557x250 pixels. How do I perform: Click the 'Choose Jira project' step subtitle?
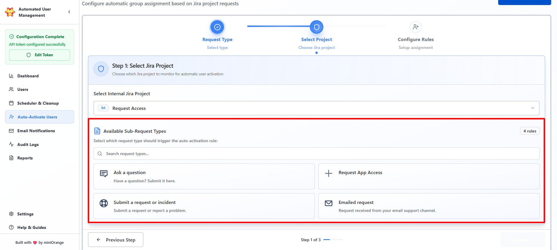click(x=317, y=47)
